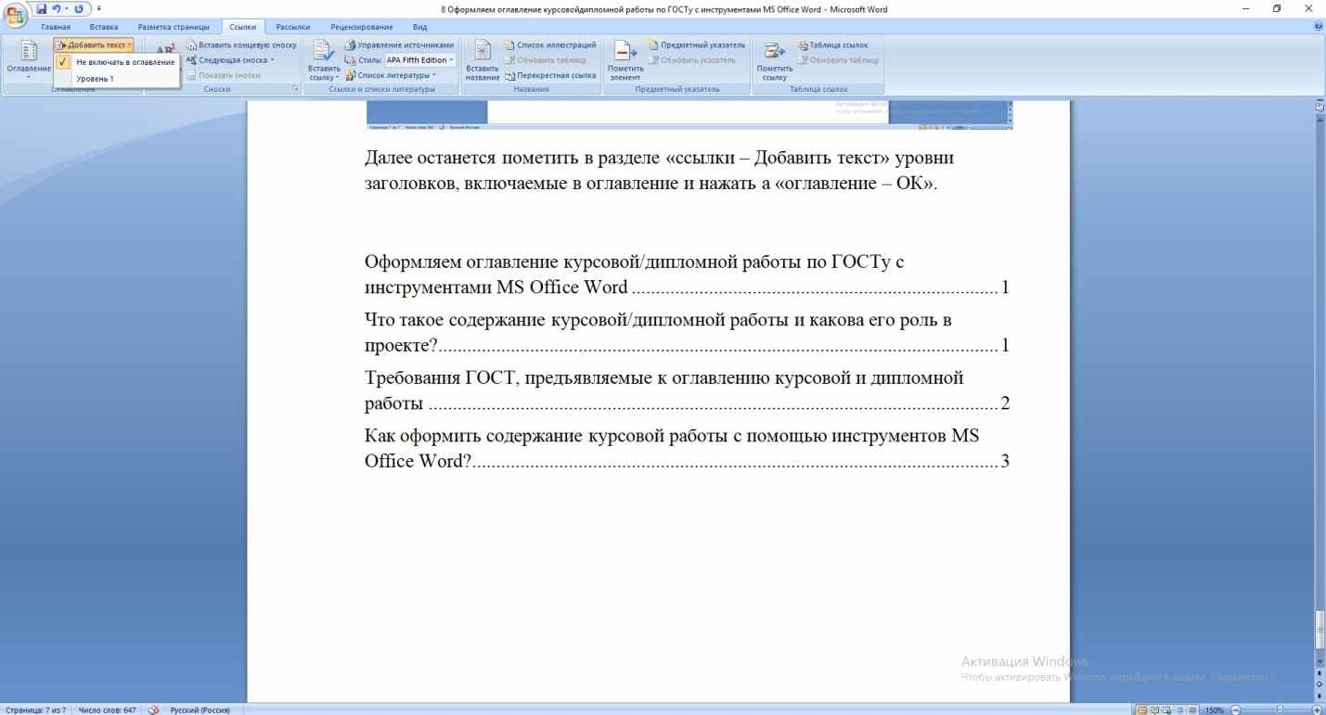This screenshot has height=715, width=1326.
Task: Open Word help question mark icon
Action: tap(1320, 28)
